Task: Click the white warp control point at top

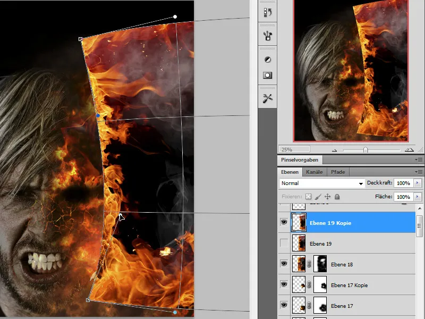Action: [175, 17]
